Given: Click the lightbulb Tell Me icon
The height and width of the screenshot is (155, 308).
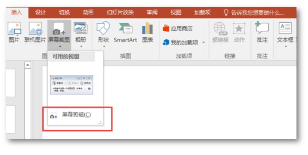Looking at the screenshot, I should point(226,13).
